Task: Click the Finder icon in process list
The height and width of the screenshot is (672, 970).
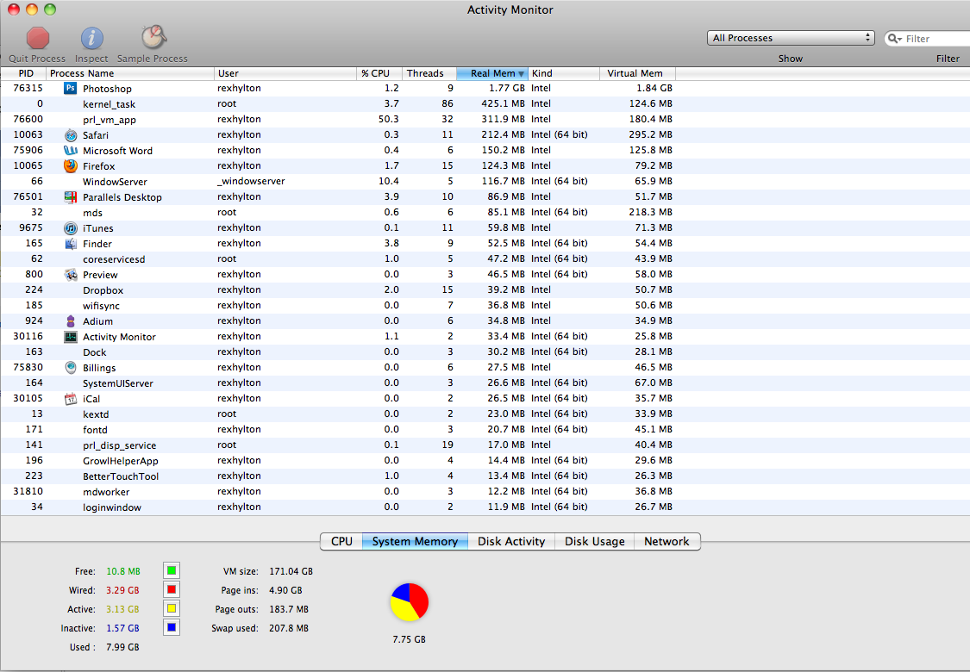Action: [71, 244]
